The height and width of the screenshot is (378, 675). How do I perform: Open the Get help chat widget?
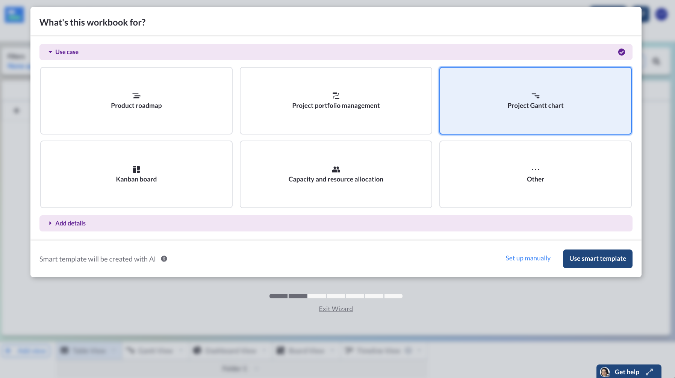point(629,372)
